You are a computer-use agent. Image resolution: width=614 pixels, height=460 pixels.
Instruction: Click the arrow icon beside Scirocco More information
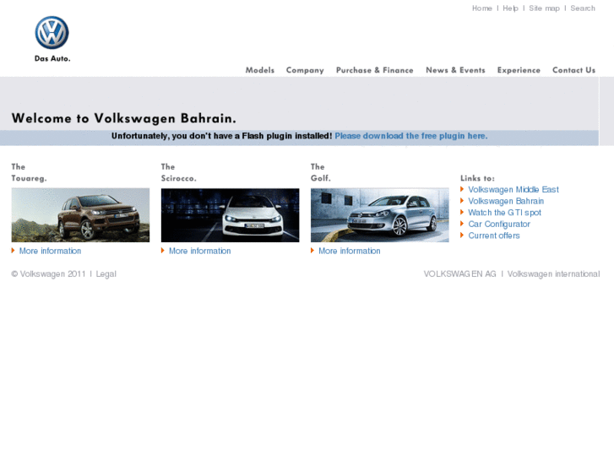162,250
